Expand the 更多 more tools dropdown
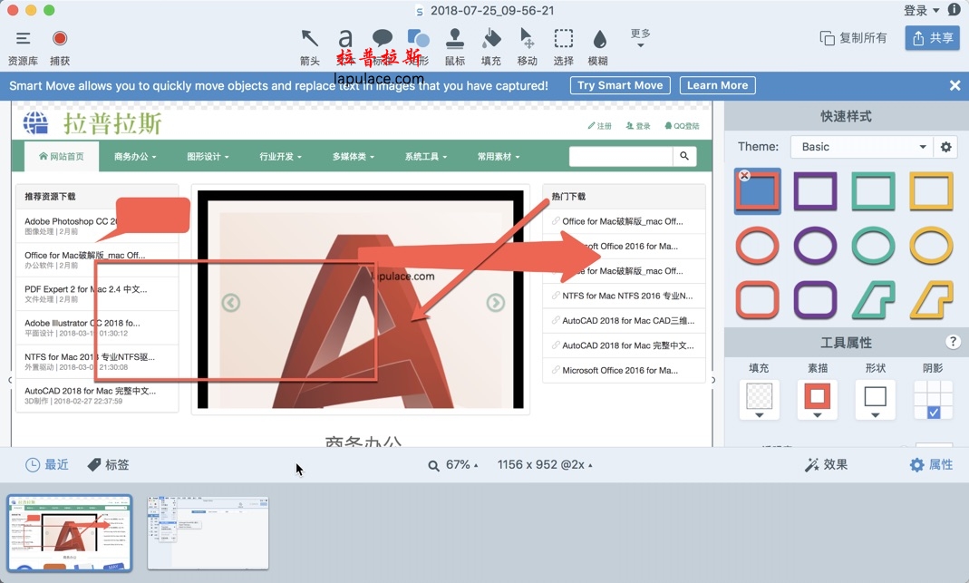Viewport: 969px width, 583px height. pyautogui.click(x=640, y=38)
